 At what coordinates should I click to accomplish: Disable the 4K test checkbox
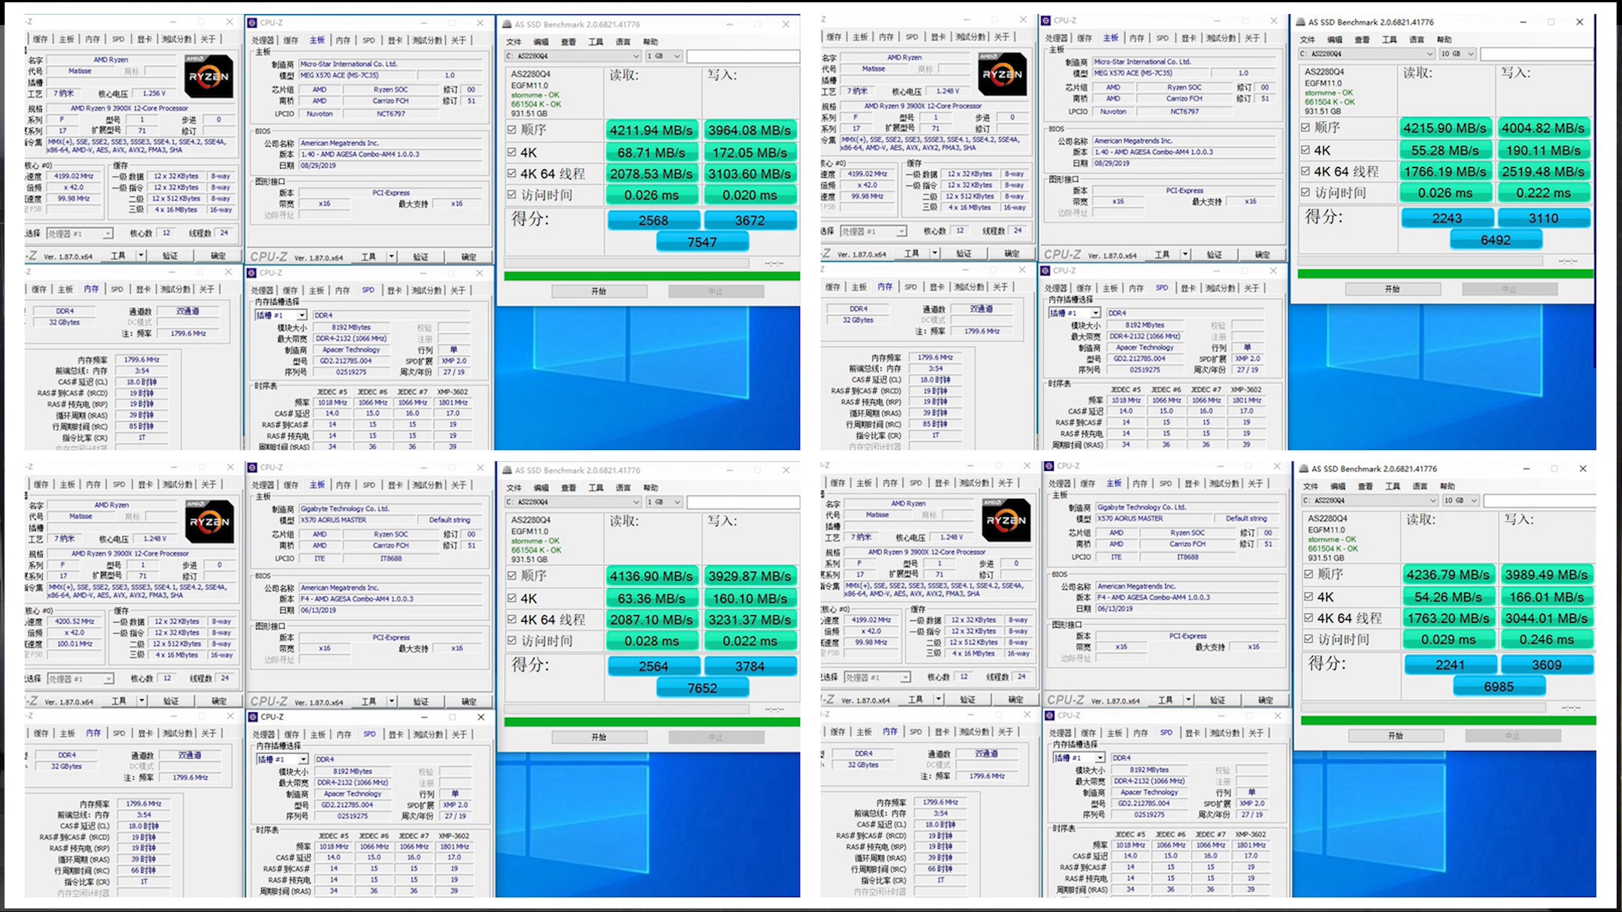click(x=510, y=151)
